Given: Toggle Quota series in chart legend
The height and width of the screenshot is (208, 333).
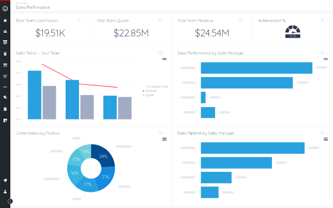Looking at the screenshot, I should (148, 95).
